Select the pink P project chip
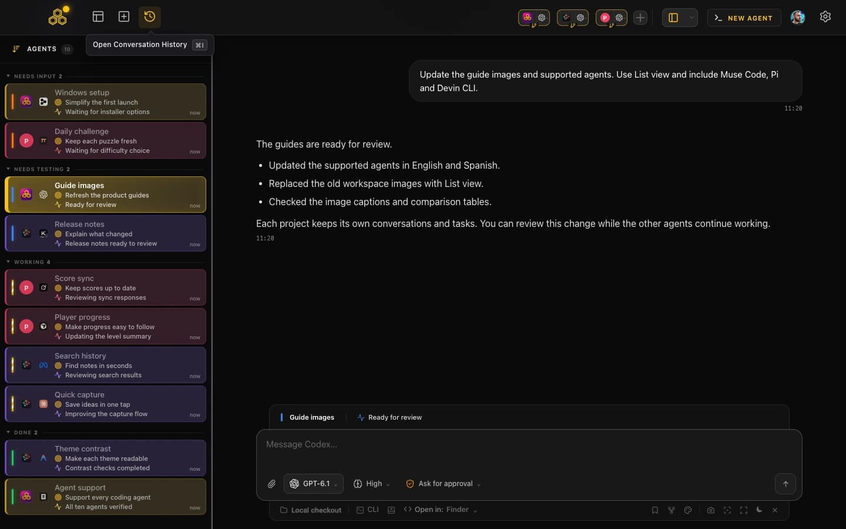 point(612,18)
